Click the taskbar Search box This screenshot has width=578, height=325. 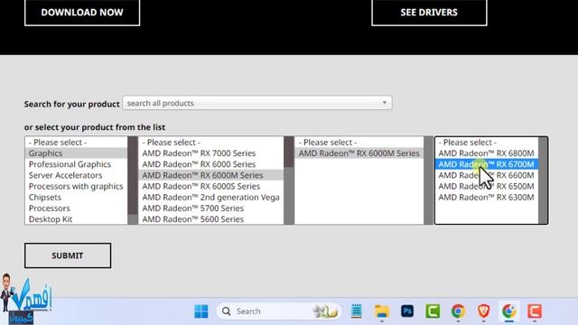pos(278,311)
